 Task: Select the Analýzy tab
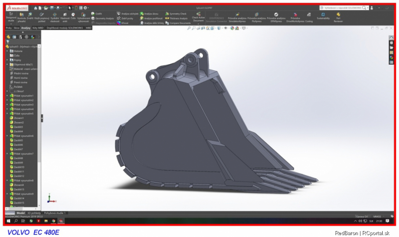(26, 28)
